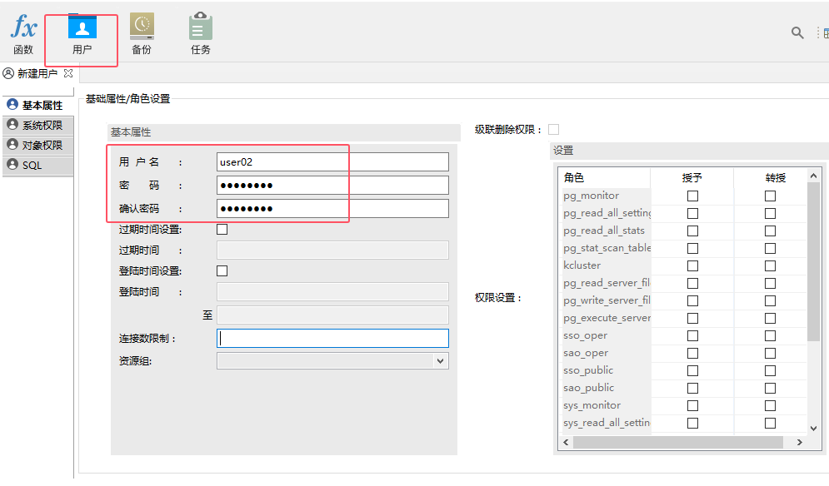Open the 备份 backup tool
The width and height of the screenshot is (829, 486).
[x=142, y=34]
